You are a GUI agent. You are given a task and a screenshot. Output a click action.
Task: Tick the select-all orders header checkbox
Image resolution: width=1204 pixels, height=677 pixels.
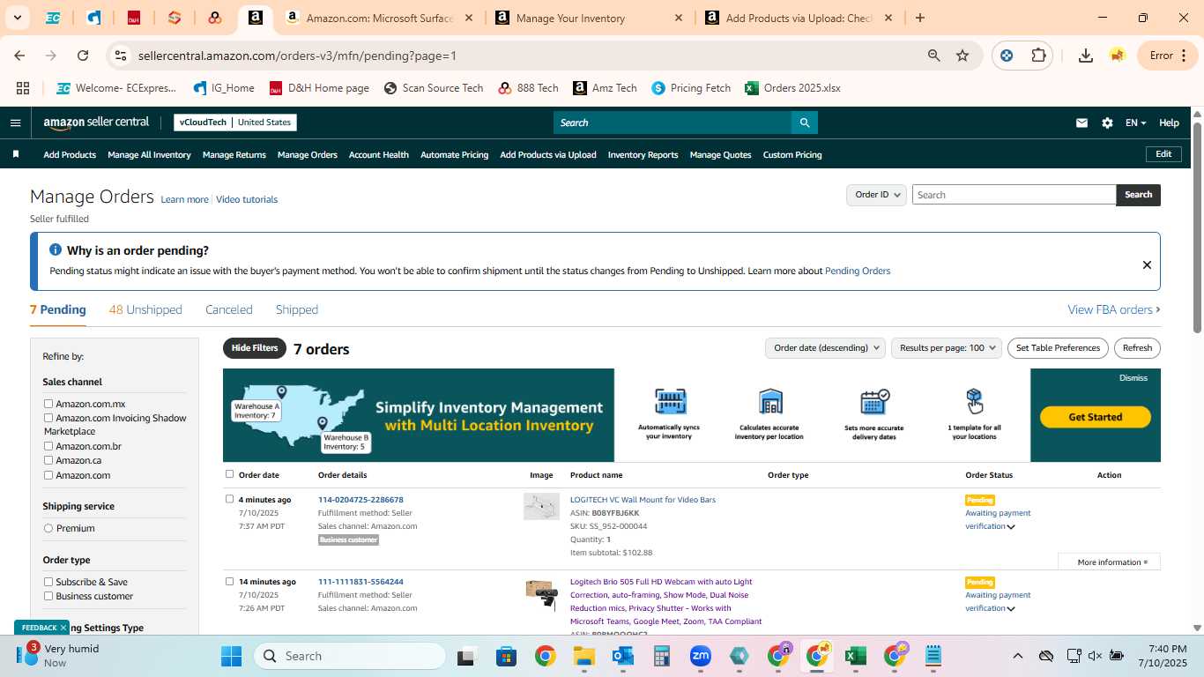[x=230, y=474]
